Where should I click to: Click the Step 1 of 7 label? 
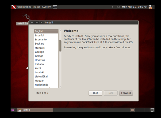point(42,93)
